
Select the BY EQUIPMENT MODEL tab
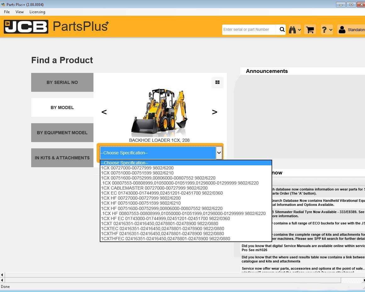point(62,133)
